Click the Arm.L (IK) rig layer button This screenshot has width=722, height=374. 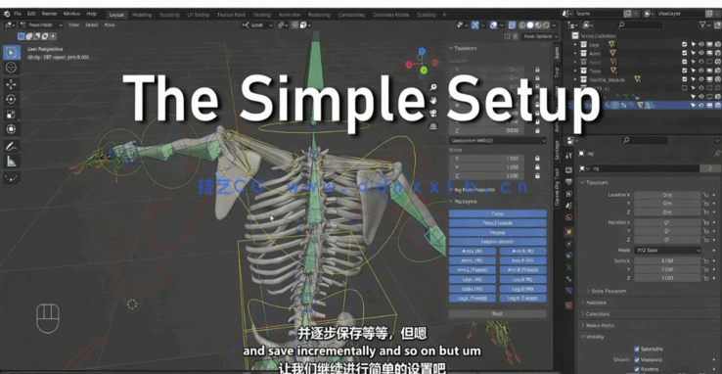click(473, 251)
